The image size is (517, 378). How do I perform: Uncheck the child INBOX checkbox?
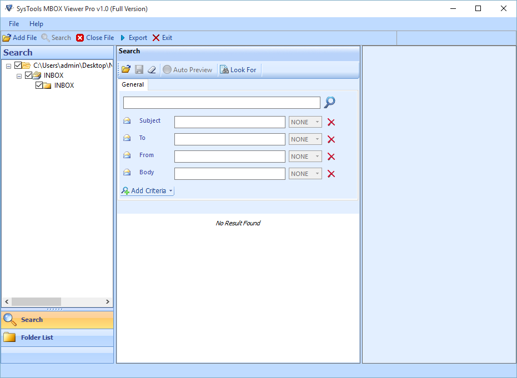(39, 85)
